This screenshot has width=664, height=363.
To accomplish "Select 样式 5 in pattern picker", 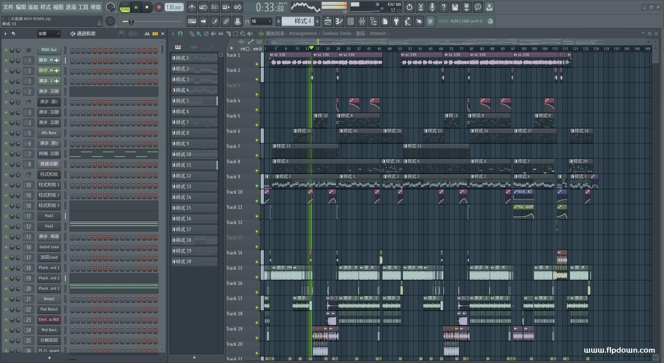I will click(x=194, y=101).
